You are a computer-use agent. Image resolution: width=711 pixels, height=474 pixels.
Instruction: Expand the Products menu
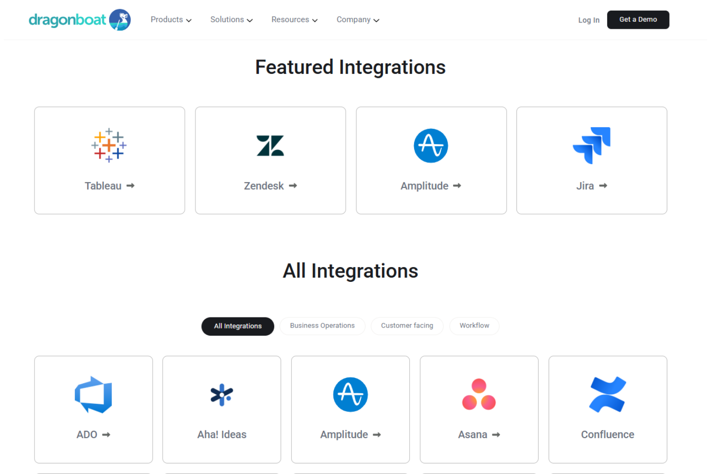[x=171, y=20]
